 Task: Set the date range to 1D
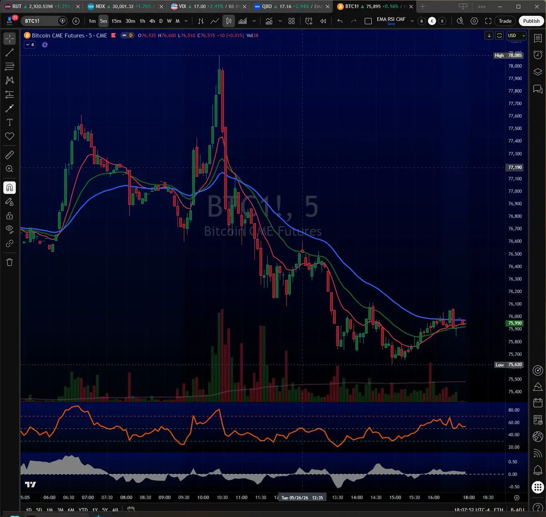tap(29, 510)
